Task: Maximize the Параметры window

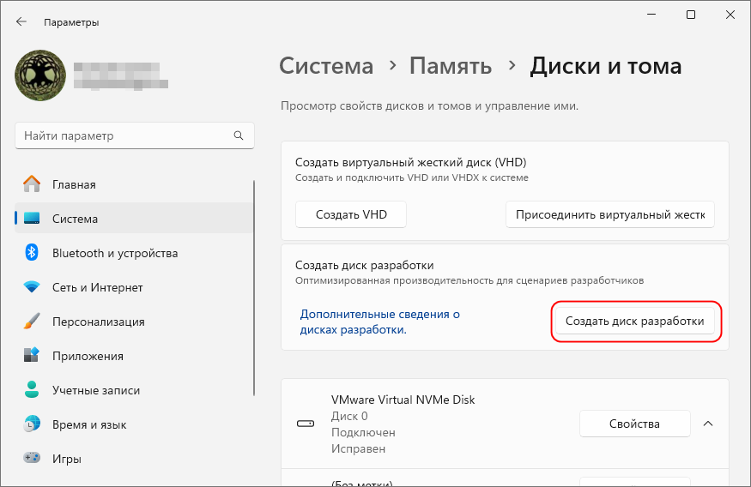Action: [691, 15]
